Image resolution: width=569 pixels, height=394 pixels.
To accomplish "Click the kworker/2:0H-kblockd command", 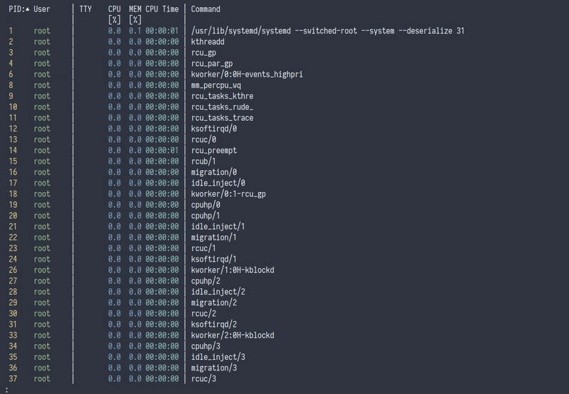I will (233, 336).
